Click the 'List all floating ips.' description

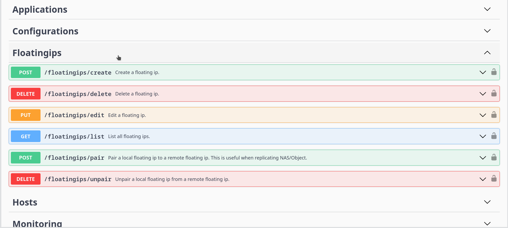coord(129,136)
